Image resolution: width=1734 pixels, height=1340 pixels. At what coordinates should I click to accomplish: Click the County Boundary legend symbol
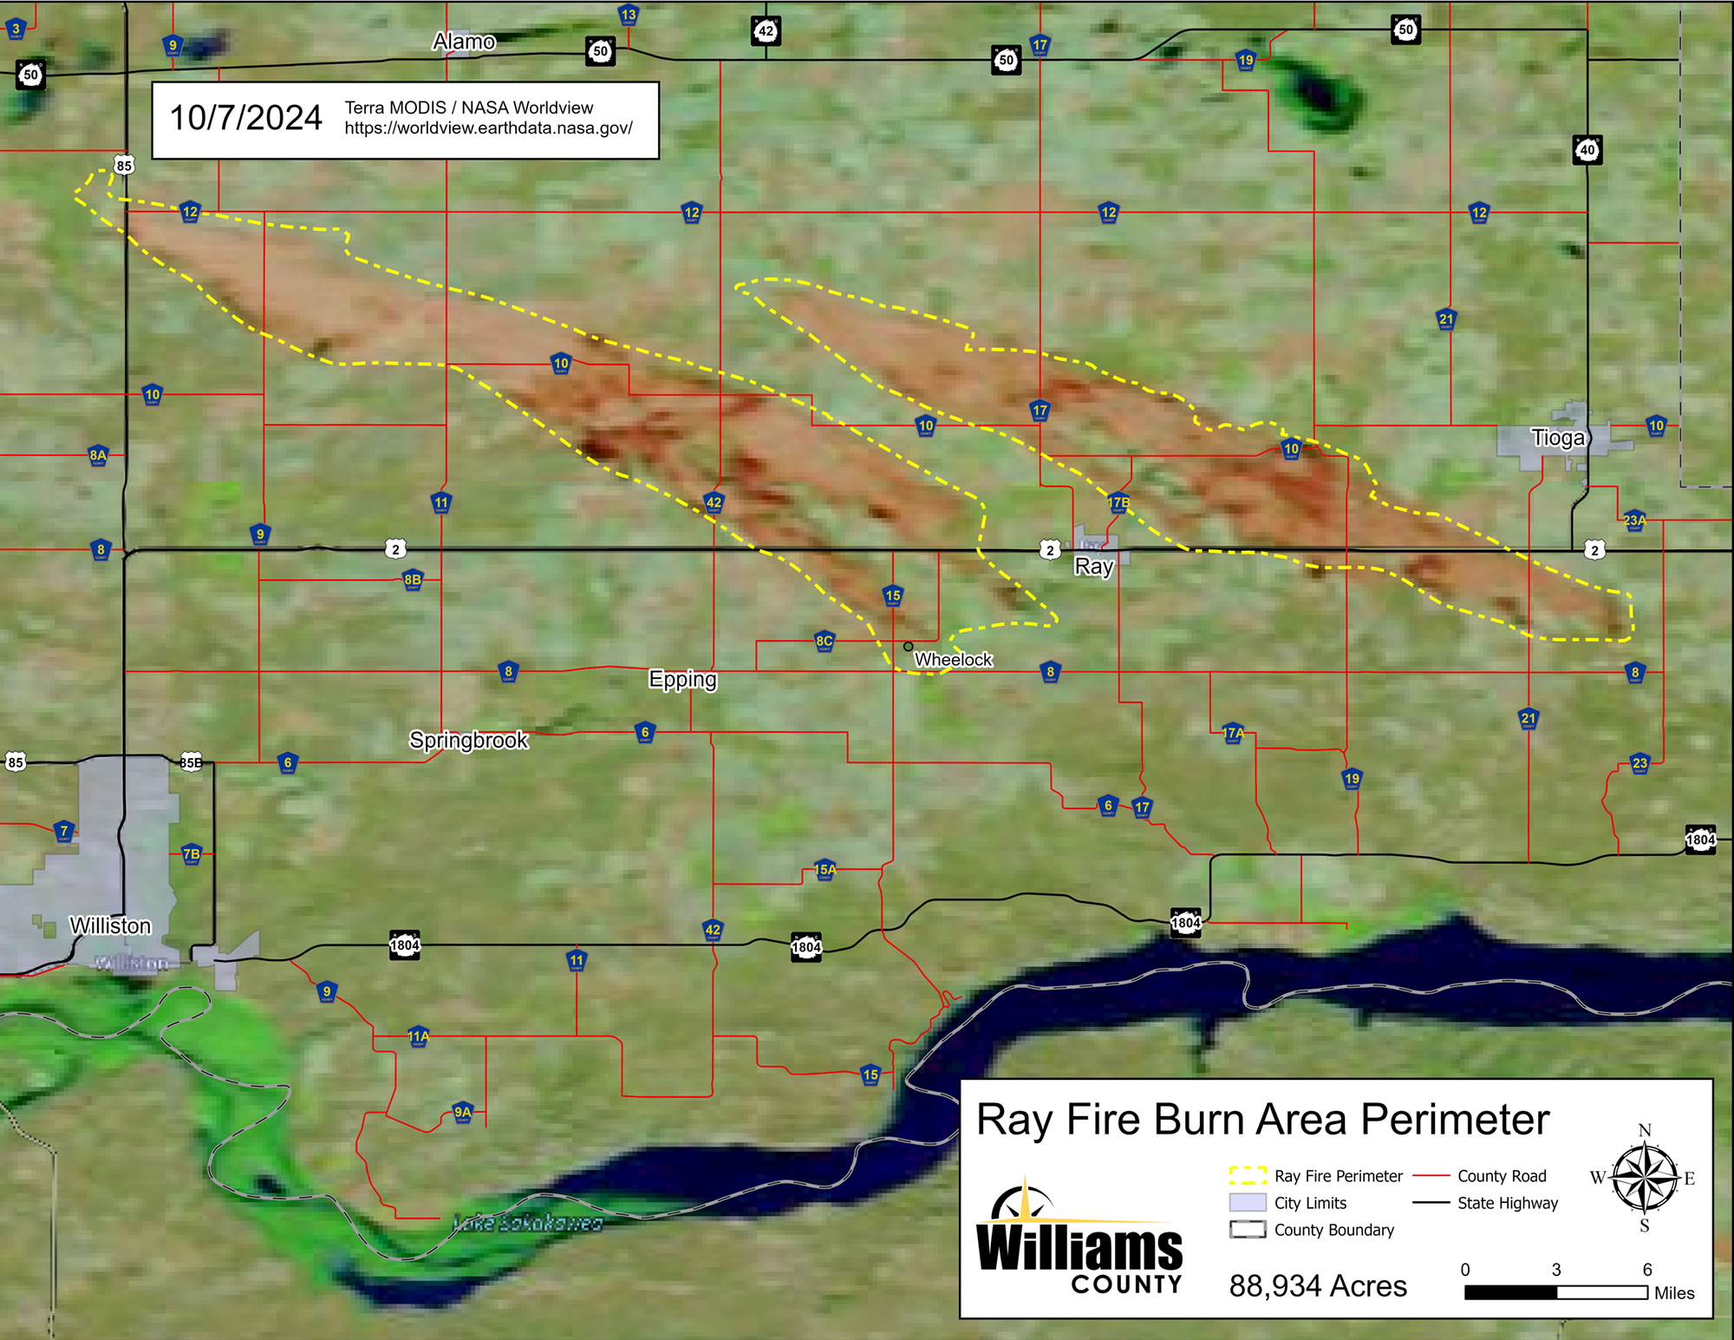coord(1248,1230)
